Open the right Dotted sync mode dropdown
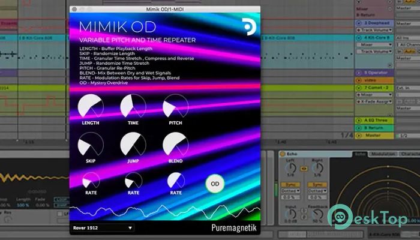The height and width of the screenshot is (240, 420). tap(317, 191)
